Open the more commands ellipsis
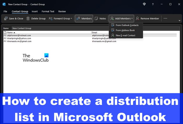183x124 pixels. pyautogui.click(x=165, y=18)
